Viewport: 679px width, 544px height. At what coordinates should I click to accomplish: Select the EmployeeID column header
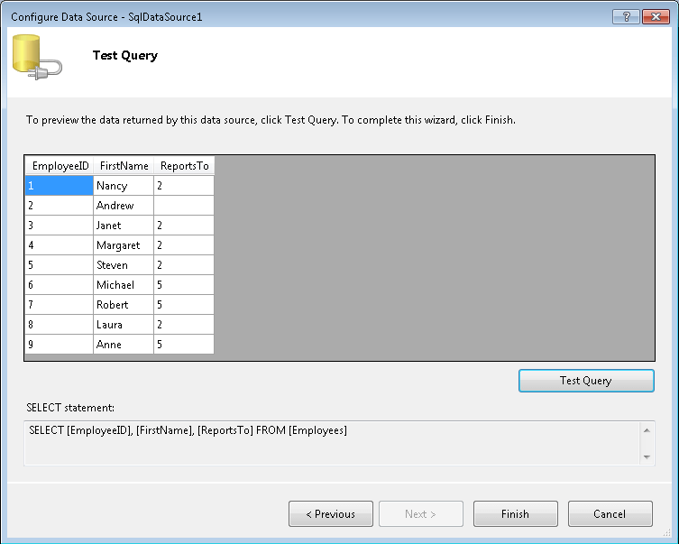pyautogui.click(x=60, y=166)
